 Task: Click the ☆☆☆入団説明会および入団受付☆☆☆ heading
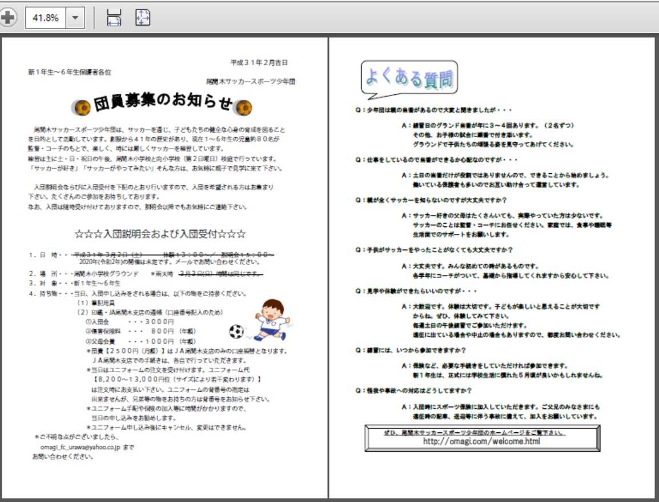(160, 234)
